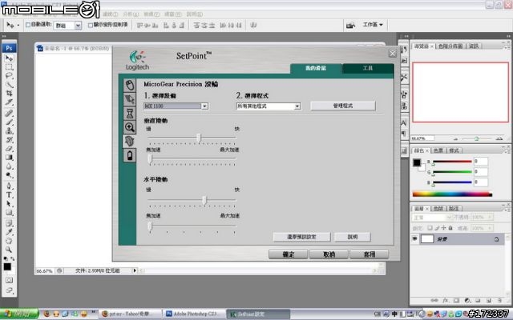The height and width of the screenshot is (320, 513).
Task: Select the Clone Stamp tool
Action: (x=9, y=131)
